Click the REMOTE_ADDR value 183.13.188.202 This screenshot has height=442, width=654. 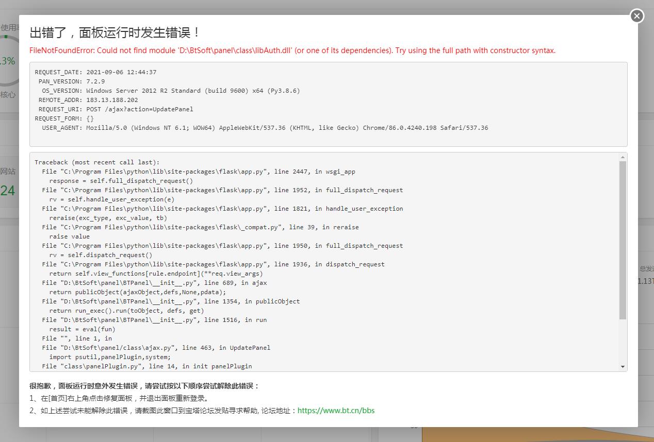(112, 100)
